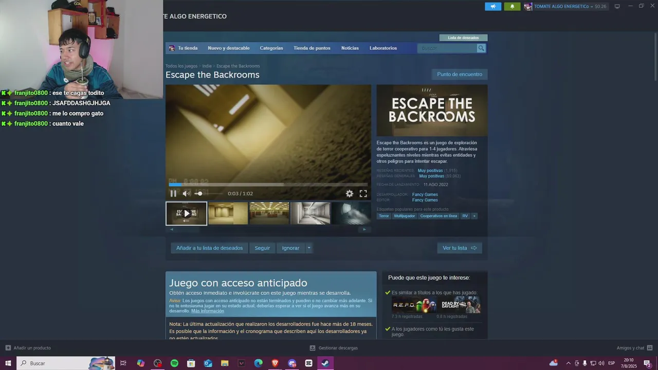Viewport: 658px width, 370px height.
Task: Pause the Escape the Backrooms trailer
Action: pyautogui.click(x=173, y=194)
